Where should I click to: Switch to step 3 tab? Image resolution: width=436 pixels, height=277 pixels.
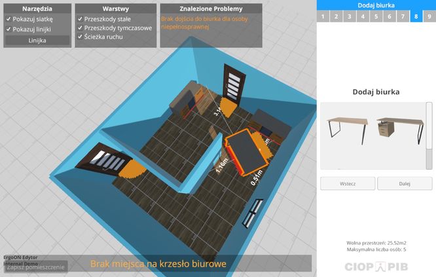(x=348, y=16)
